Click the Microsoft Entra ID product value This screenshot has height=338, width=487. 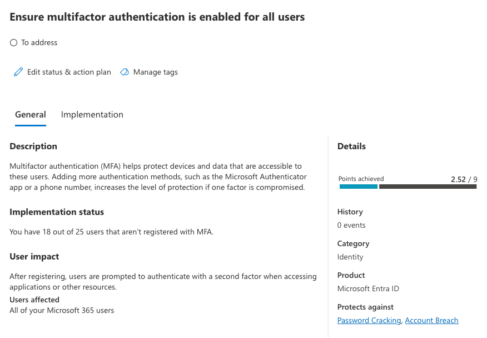pyautogui.click(x=368, y=288)
